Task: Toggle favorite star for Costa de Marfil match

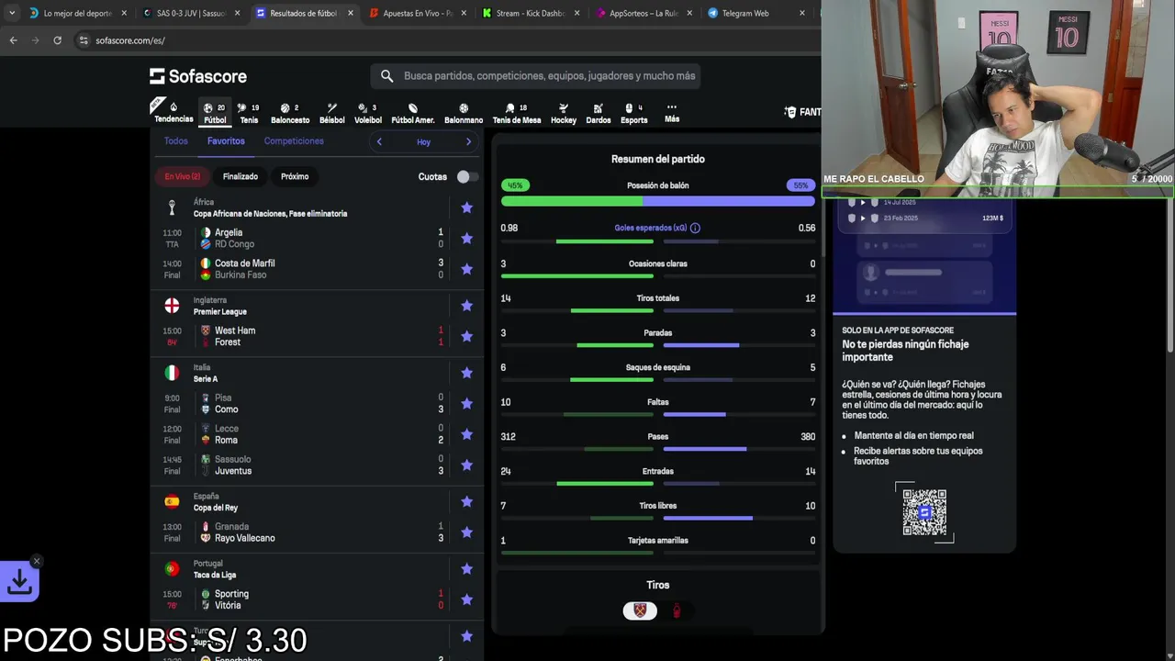Action: [x=466, y=269]
